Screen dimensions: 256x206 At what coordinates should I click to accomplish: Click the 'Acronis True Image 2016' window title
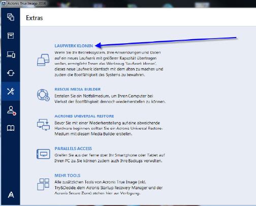tap(26, 4)
